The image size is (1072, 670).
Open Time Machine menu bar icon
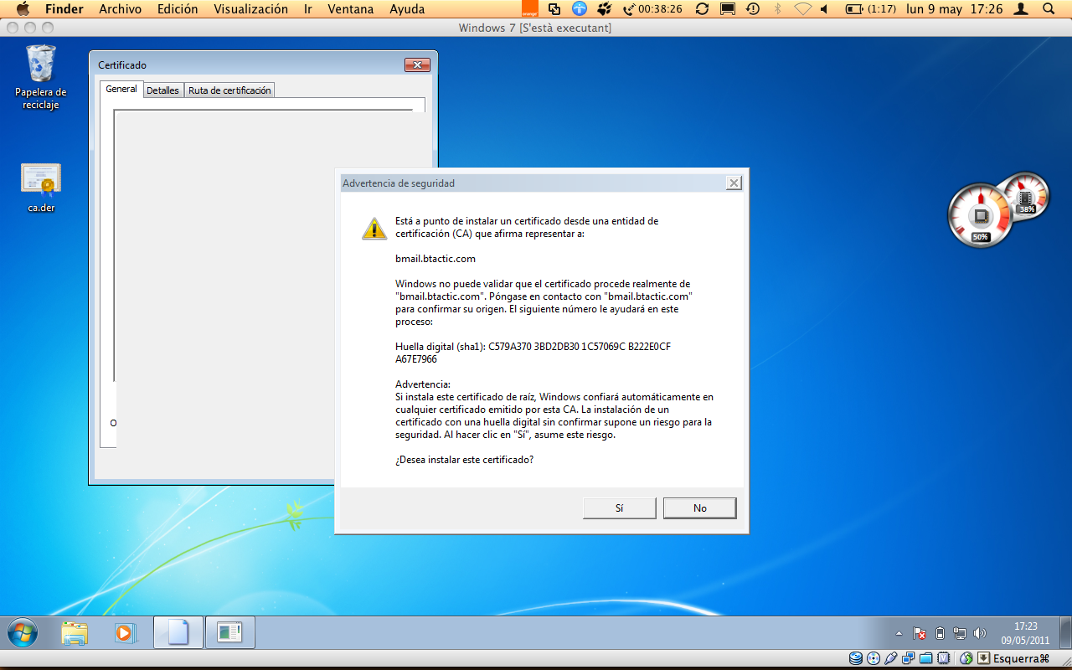(752, 9)
